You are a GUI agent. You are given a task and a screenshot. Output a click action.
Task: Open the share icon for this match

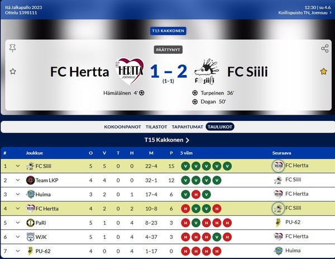325,49
